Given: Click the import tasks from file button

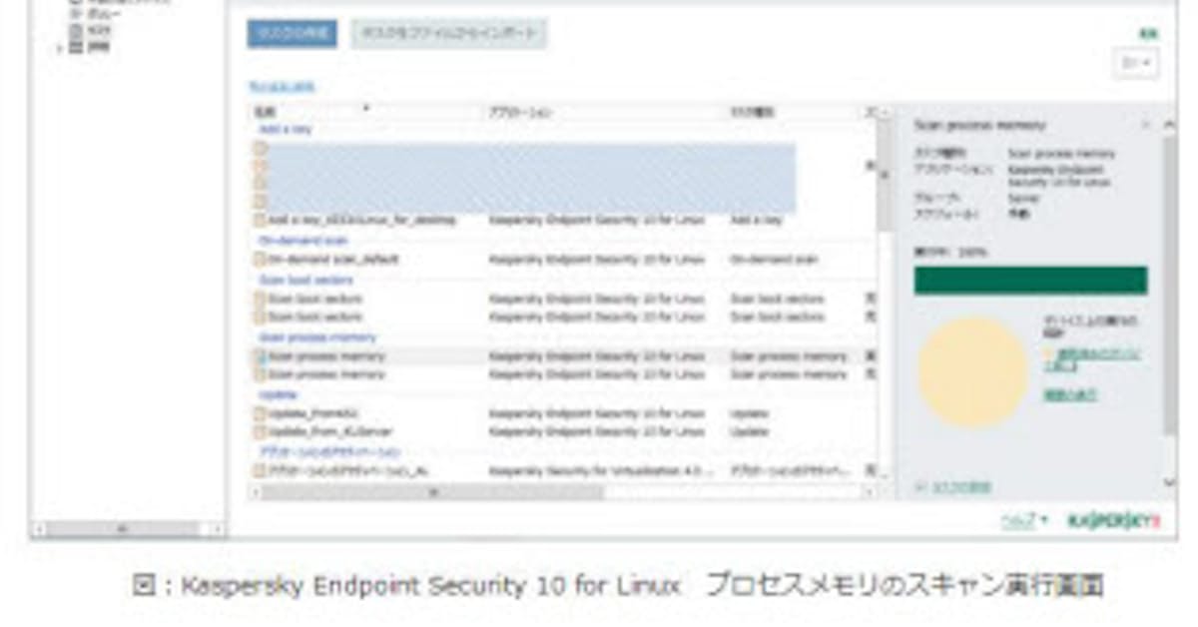Looking at the screenshot, I should pos(448,34).
